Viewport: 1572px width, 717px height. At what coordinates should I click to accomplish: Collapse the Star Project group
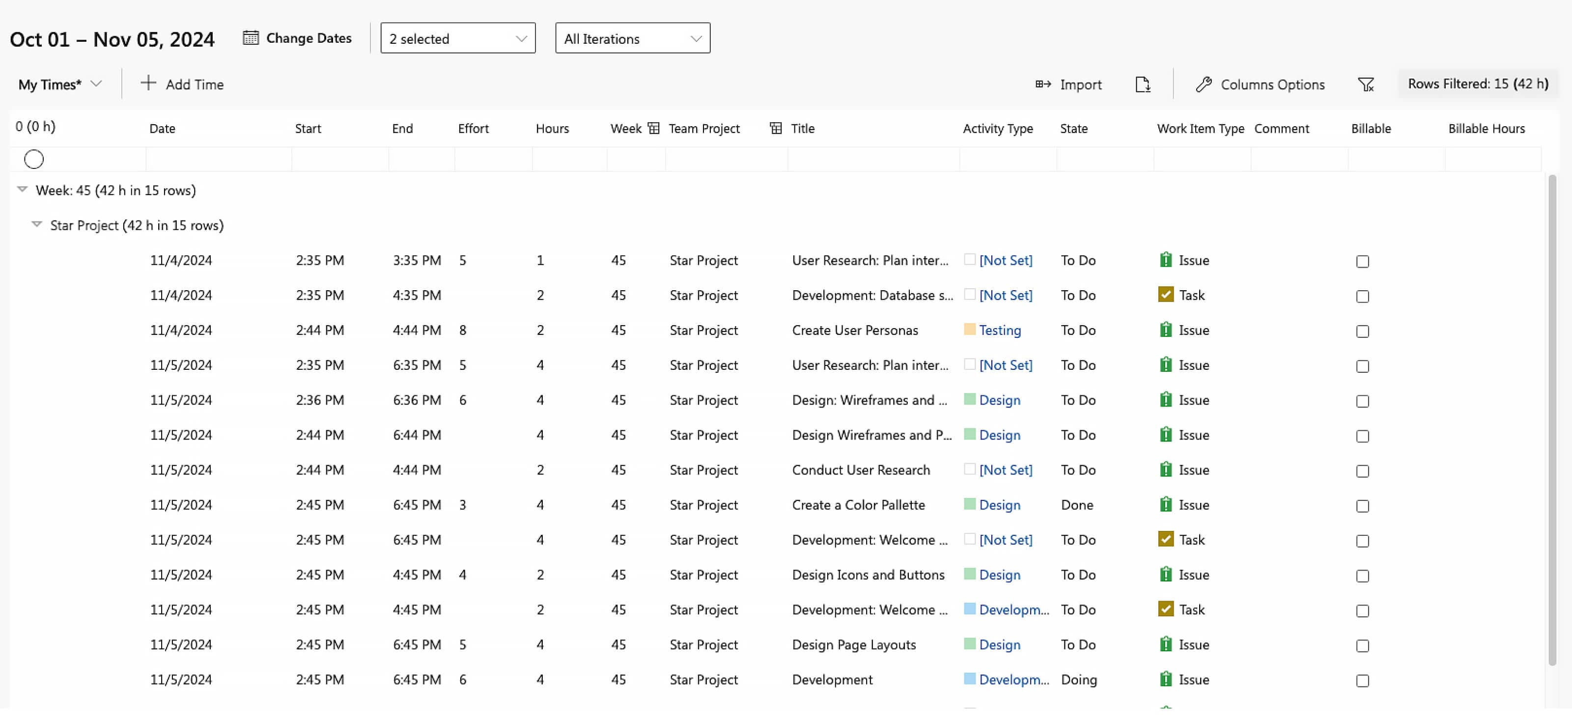[37, 224]
